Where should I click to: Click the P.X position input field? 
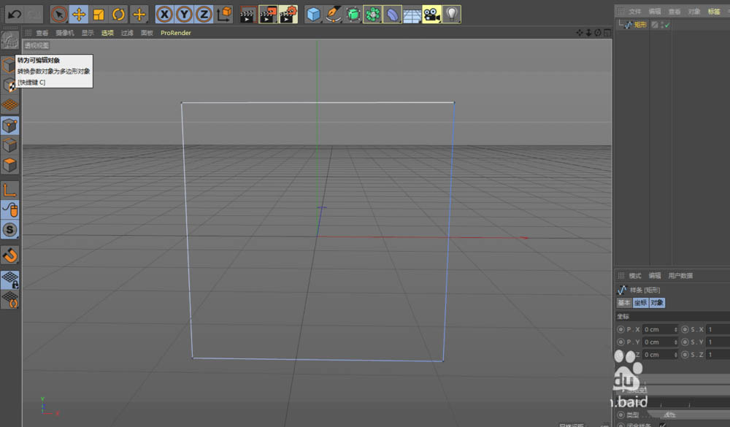coord(659,329)
